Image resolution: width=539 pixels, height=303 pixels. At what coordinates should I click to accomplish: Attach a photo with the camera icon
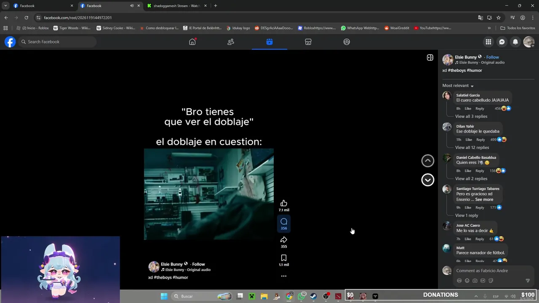pyautogui.click(x=475, y=281)
